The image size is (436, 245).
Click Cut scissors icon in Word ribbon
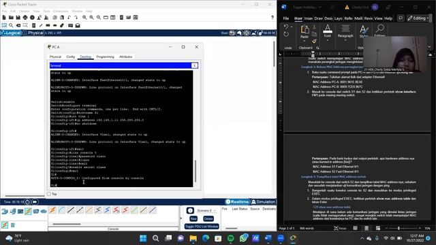coord(314,27)
